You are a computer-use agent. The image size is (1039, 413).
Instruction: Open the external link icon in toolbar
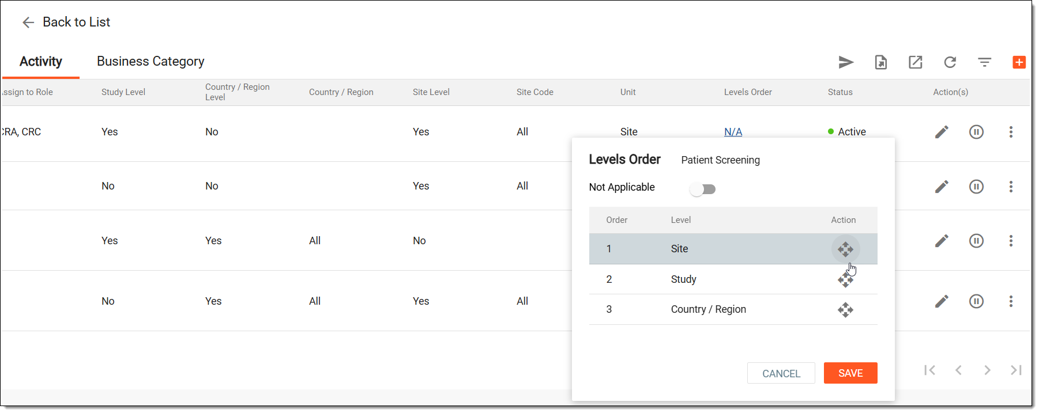(916, 62)
